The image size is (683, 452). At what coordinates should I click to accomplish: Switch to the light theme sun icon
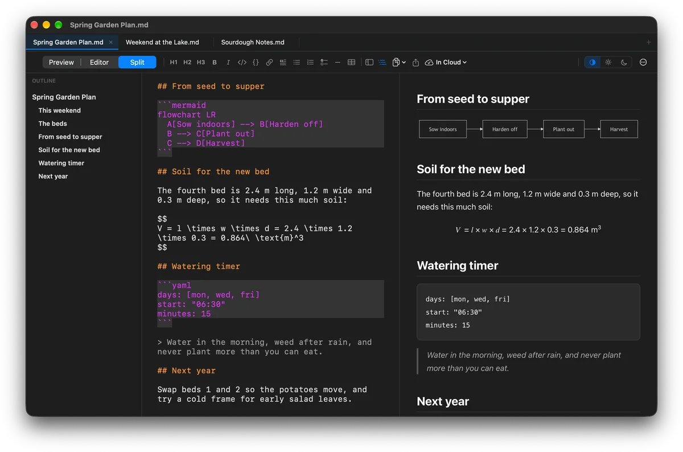608,63
